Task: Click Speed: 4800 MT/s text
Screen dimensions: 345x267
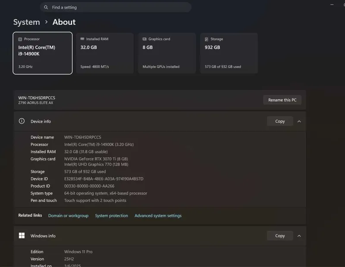Action: [x=94, y=67]
